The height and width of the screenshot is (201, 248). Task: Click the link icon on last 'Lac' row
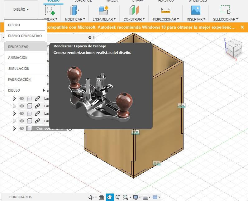pyautogui.click(x=37, y=121)
